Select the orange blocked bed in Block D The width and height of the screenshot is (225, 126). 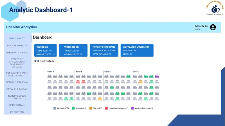pyautogui.click(x=140, y=82)
